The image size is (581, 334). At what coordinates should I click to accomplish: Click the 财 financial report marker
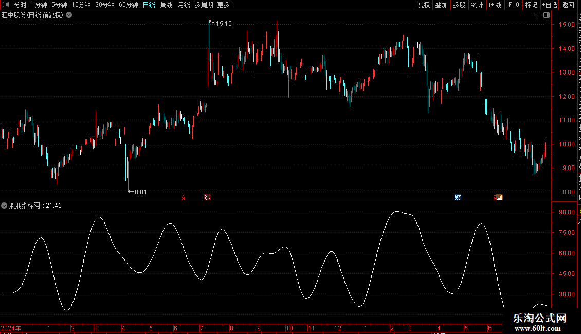(458, 197)
